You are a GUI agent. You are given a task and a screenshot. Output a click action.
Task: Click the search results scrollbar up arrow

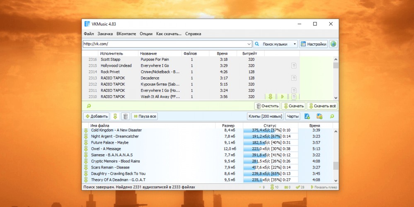[336, 60]
